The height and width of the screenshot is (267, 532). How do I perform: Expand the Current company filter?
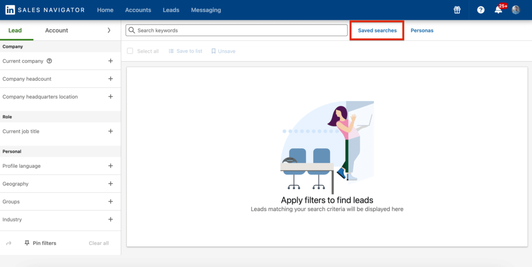point(110,61)
